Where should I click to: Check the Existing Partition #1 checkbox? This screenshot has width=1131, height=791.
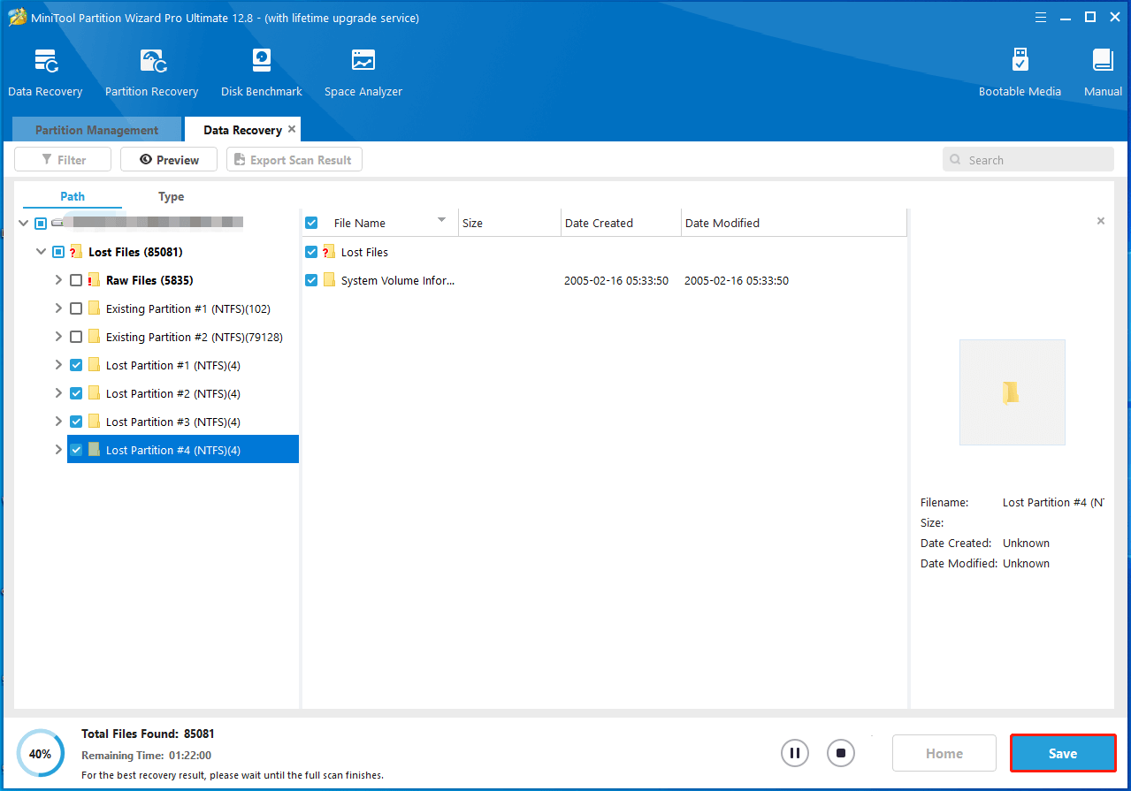[76, 308]
